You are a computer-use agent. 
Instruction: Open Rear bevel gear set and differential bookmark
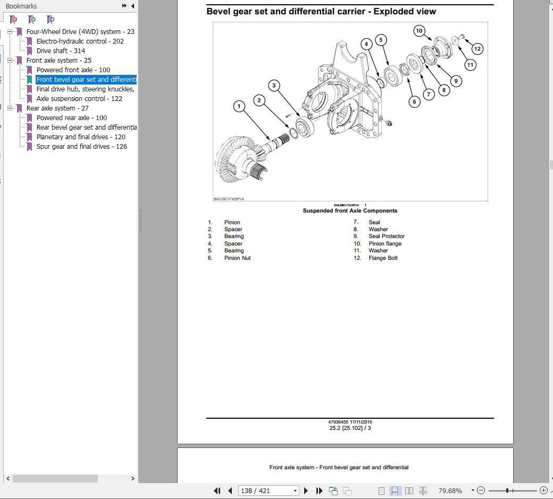[86, 127]
